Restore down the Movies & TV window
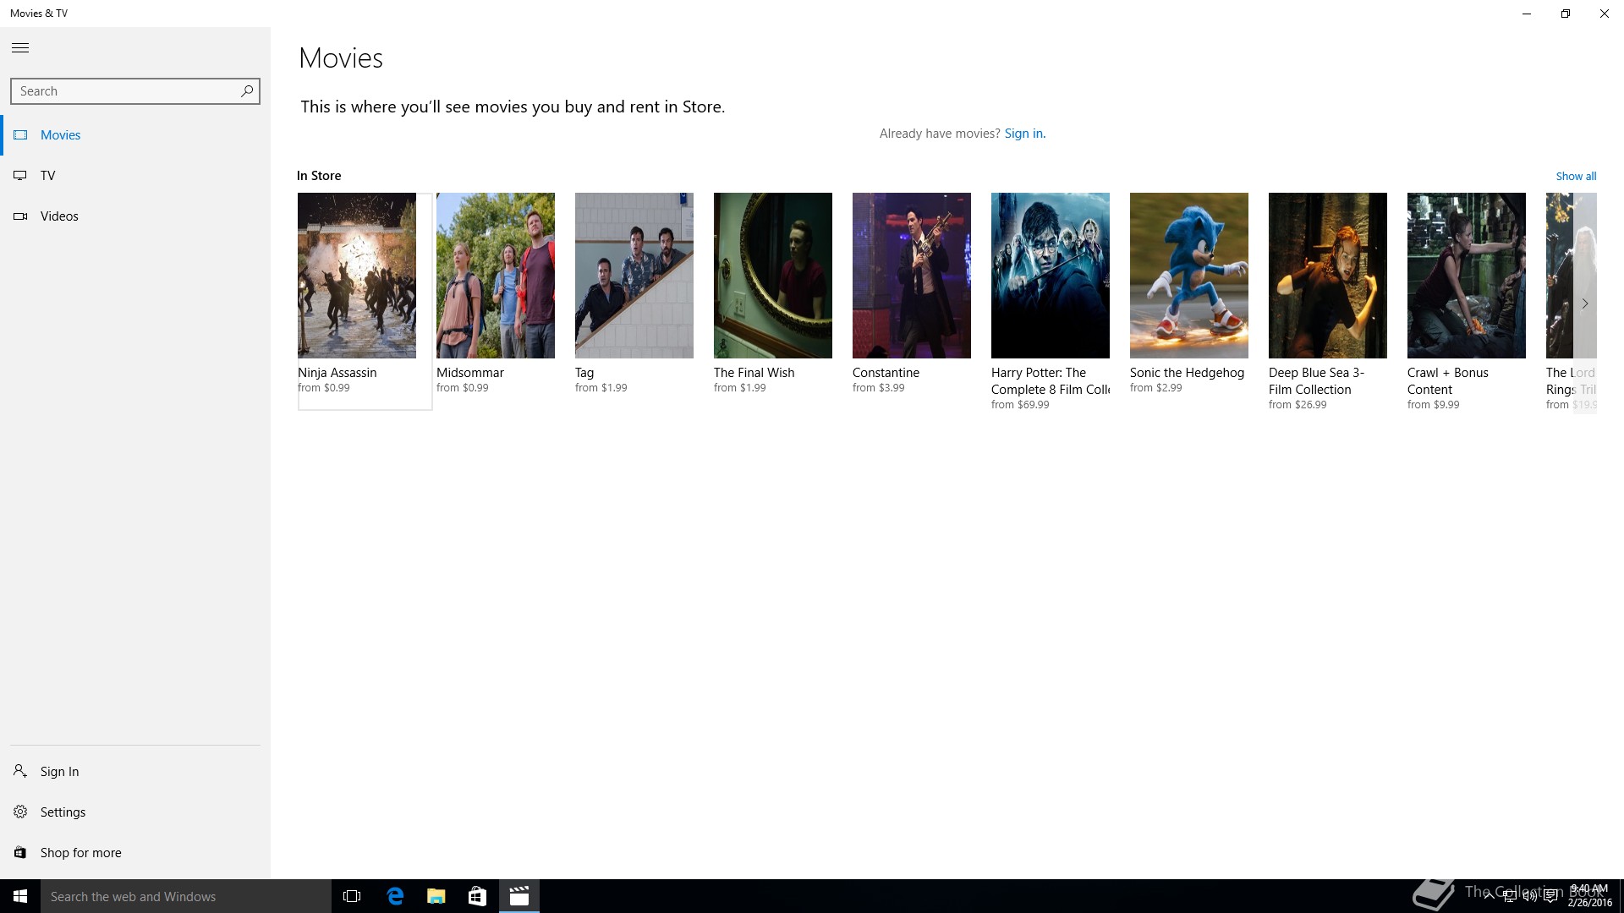 pyautogui.click(x=1566, y=14)
